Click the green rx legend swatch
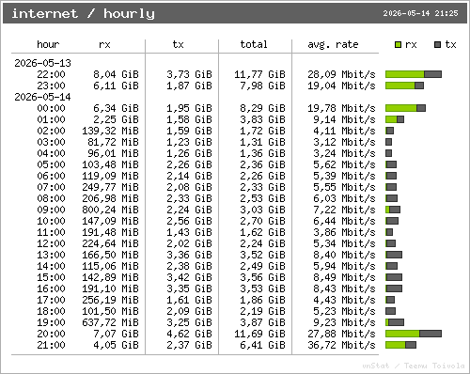The width and height of the screenshot is (470, 374). point(398,45)
